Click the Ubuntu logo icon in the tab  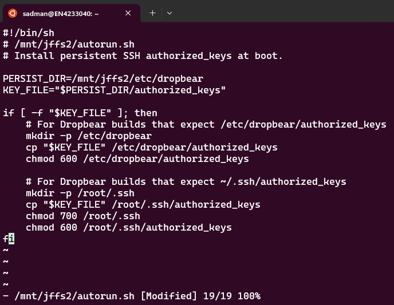12,13
